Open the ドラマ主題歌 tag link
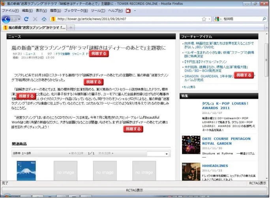This screenshot has height=199, width=270. click(x=63, y=54)
